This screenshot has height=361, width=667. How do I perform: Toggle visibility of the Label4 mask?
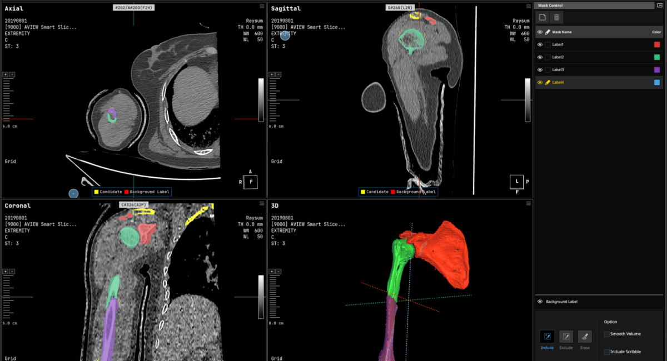[540, 82]
